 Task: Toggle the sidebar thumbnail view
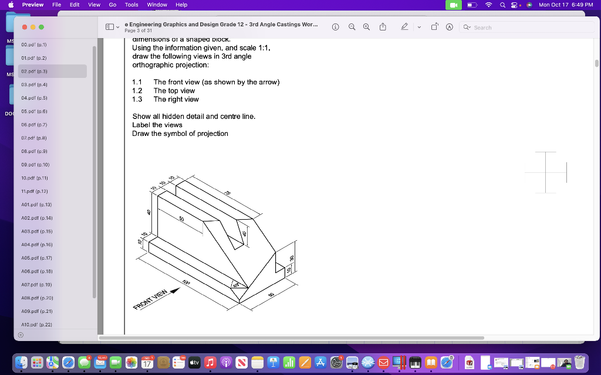[109, 26]
